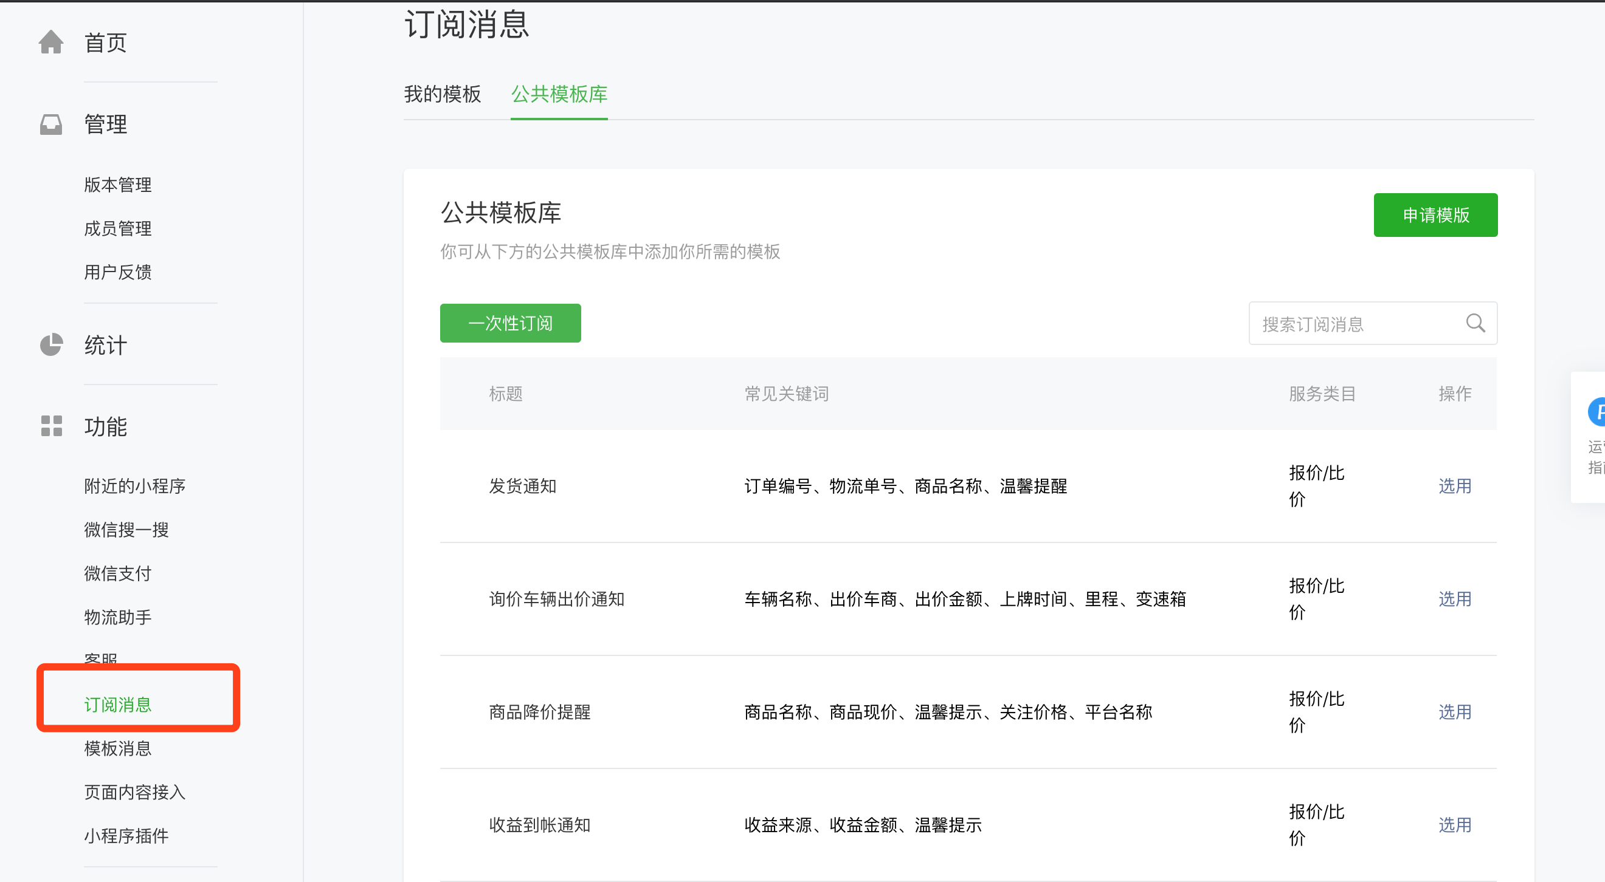Switch to 我的模板 tab
This screenshot has height=882, width=1605.
tap(443, 94)
